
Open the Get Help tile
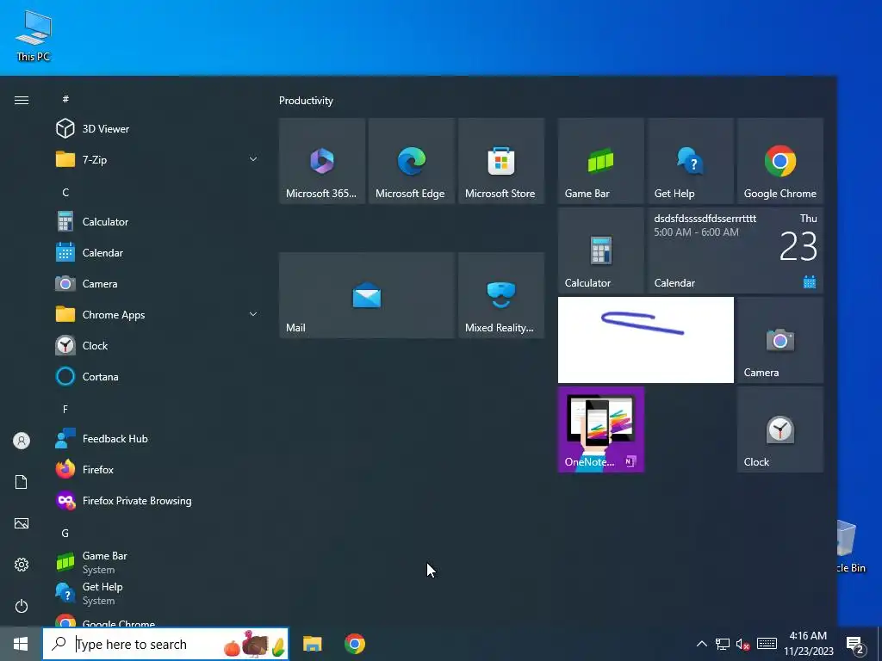click(x=690, y=161)
